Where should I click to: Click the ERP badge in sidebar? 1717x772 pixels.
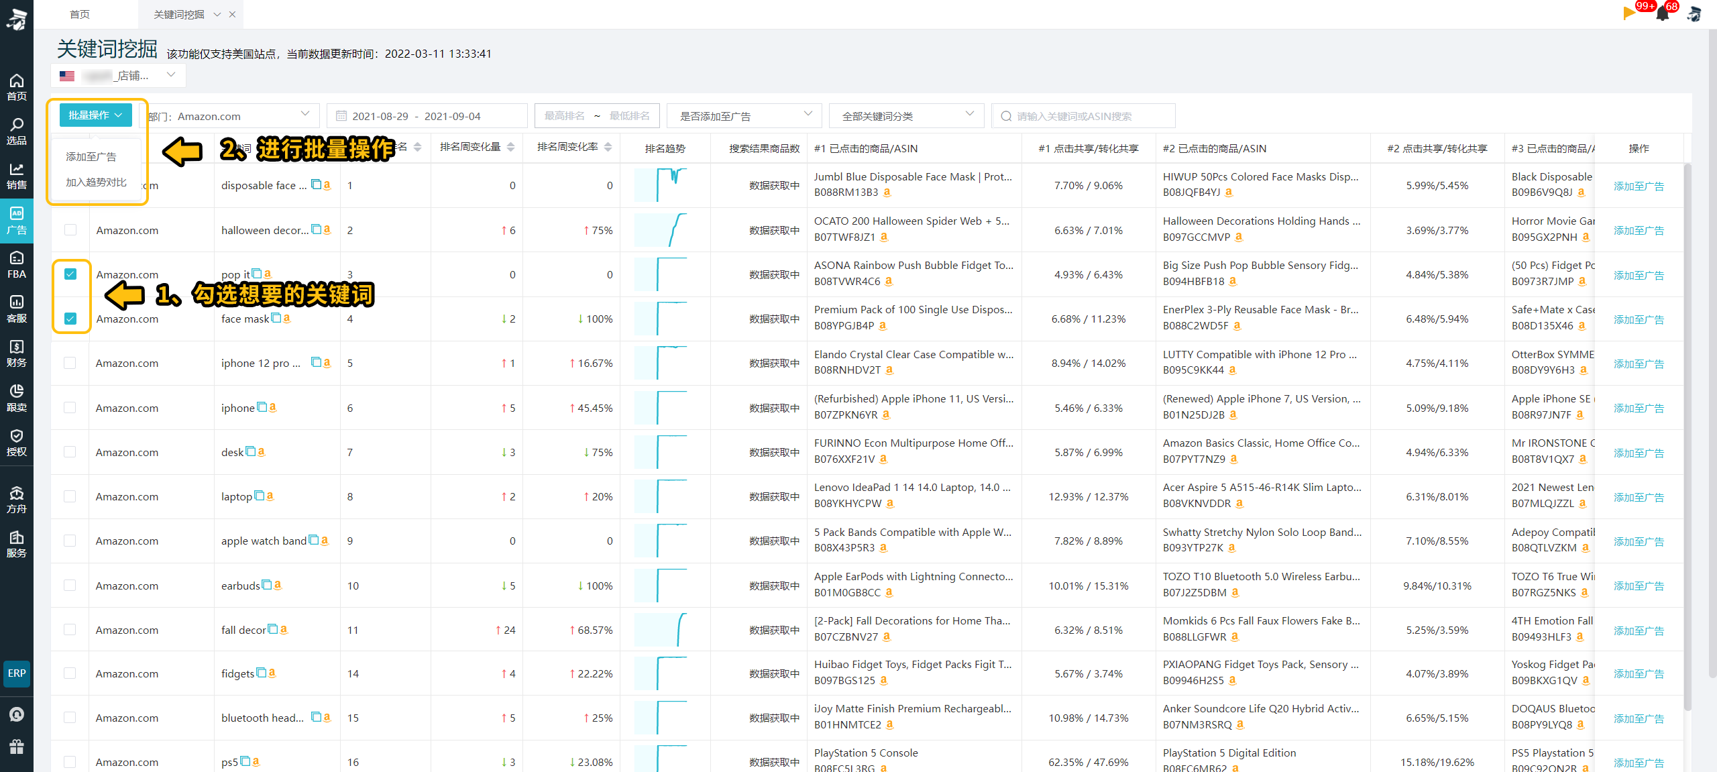tap(17, 673)
